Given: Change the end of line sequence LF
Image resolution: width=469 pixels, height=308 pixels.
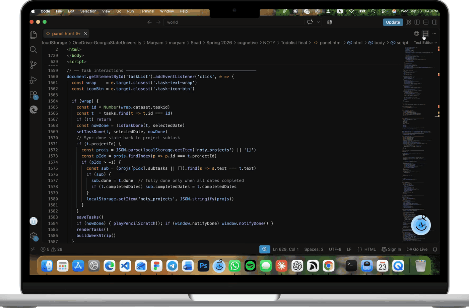Looking at the screenshot, I should tap(349, 249).
